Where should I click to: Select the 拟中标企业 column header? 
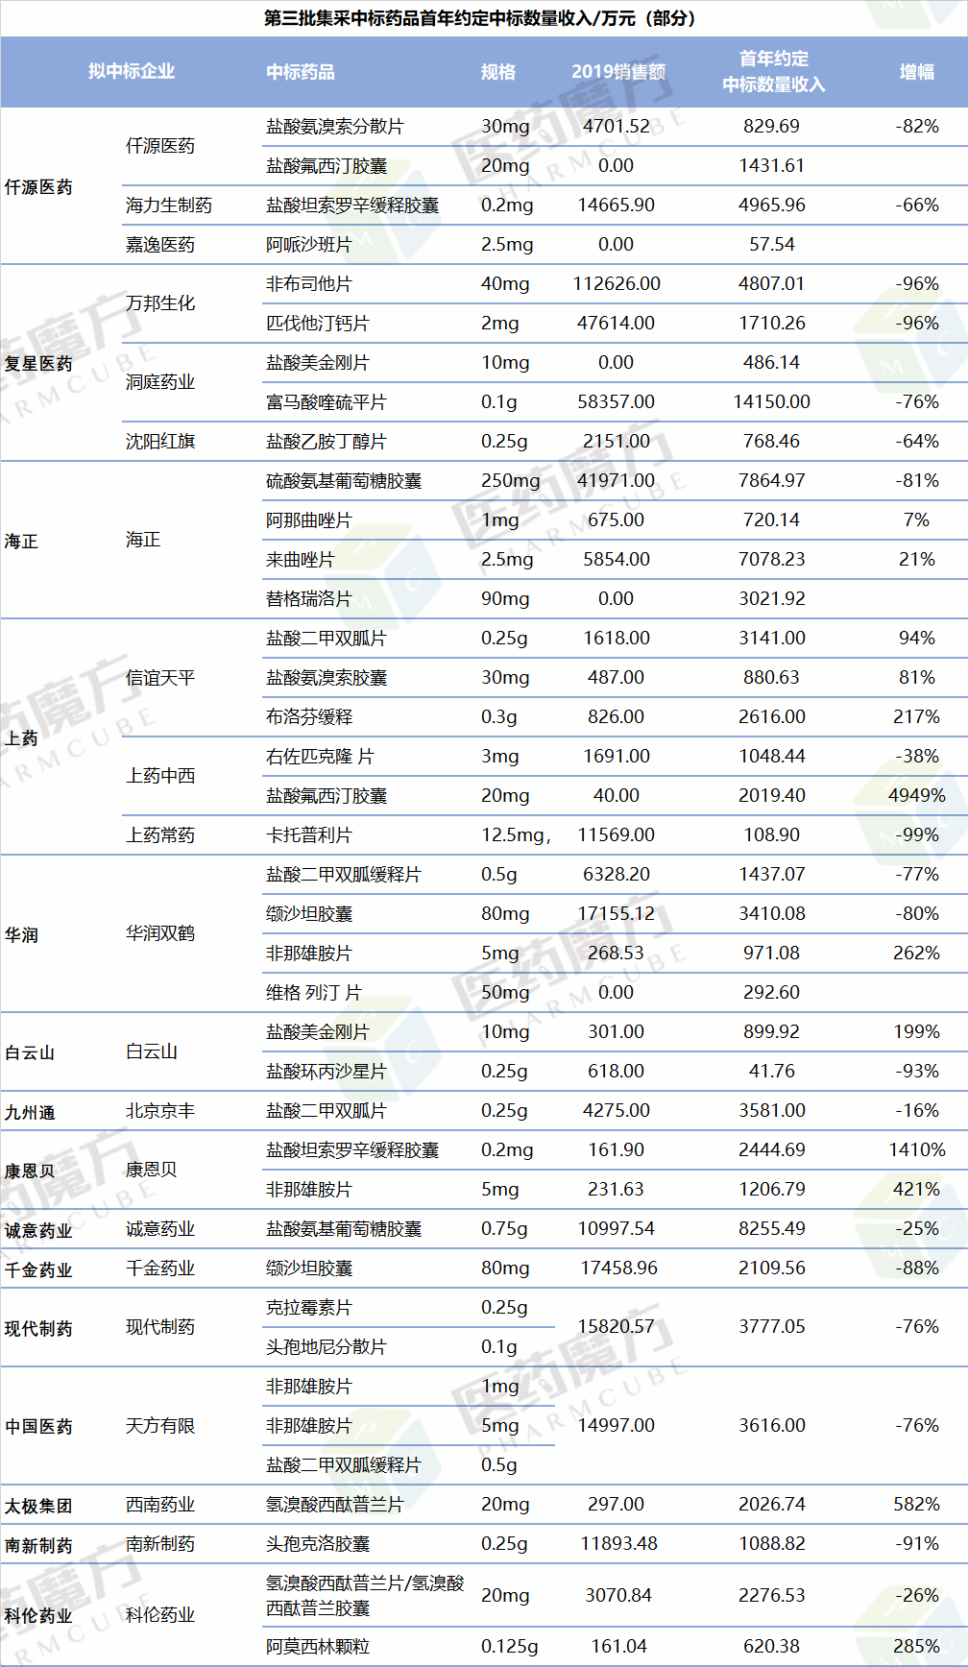pyautogui.click(x=132, y=71)
